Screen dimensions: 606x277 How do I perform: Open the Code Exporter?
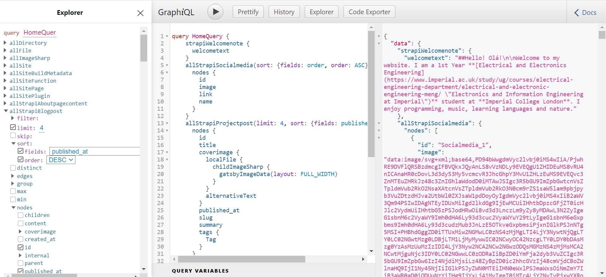[x=369, y=12]
